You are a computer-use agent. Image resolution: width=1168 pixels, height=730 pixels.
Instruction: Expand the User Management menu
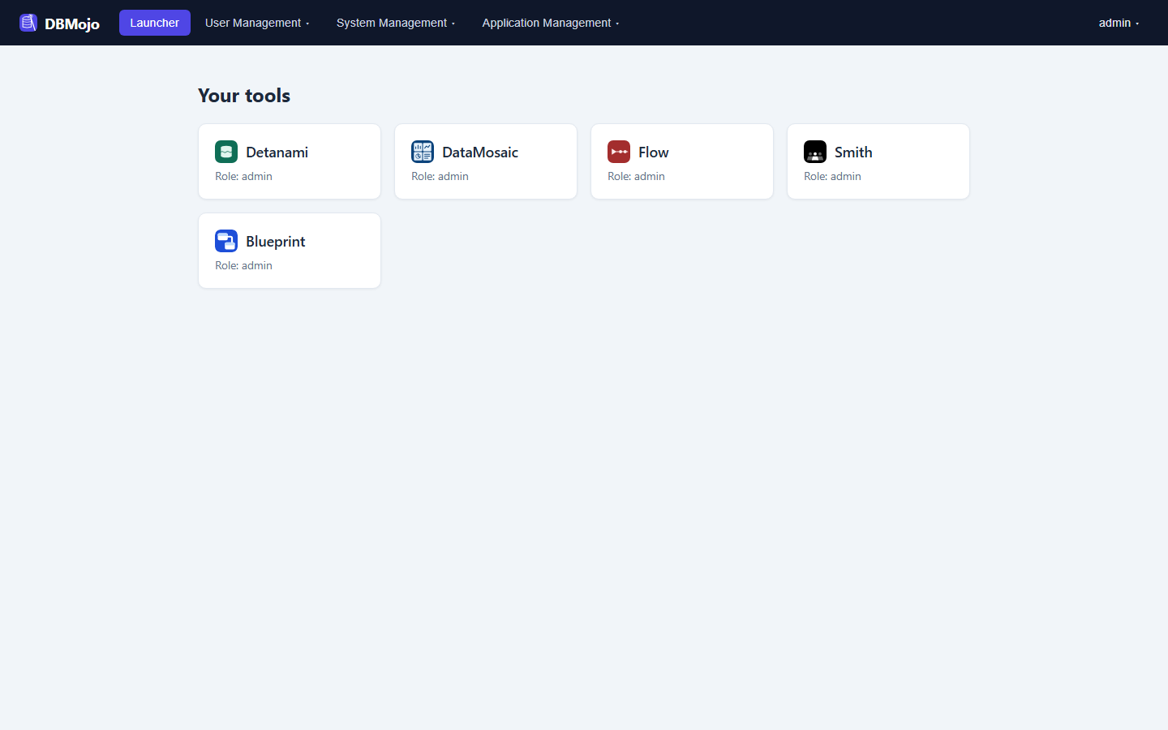[x=257, y=23]
